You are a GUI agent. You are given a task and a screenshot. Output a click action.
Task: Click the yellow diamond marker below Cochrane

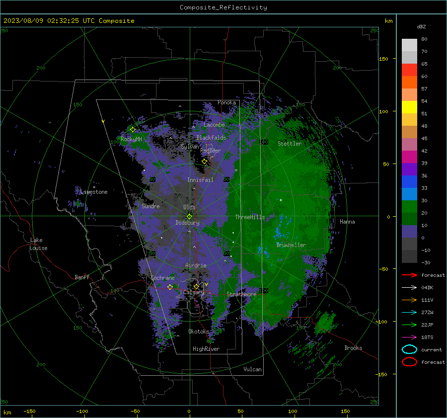point(170,287)
